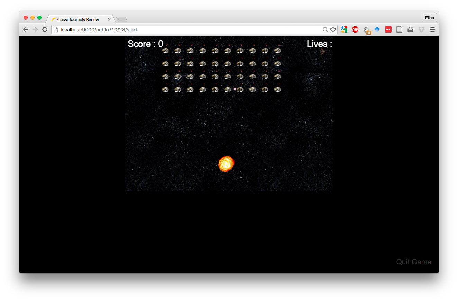Open the Google colored extension icon
The image size is (458, 301).
(x=344, y=30)
